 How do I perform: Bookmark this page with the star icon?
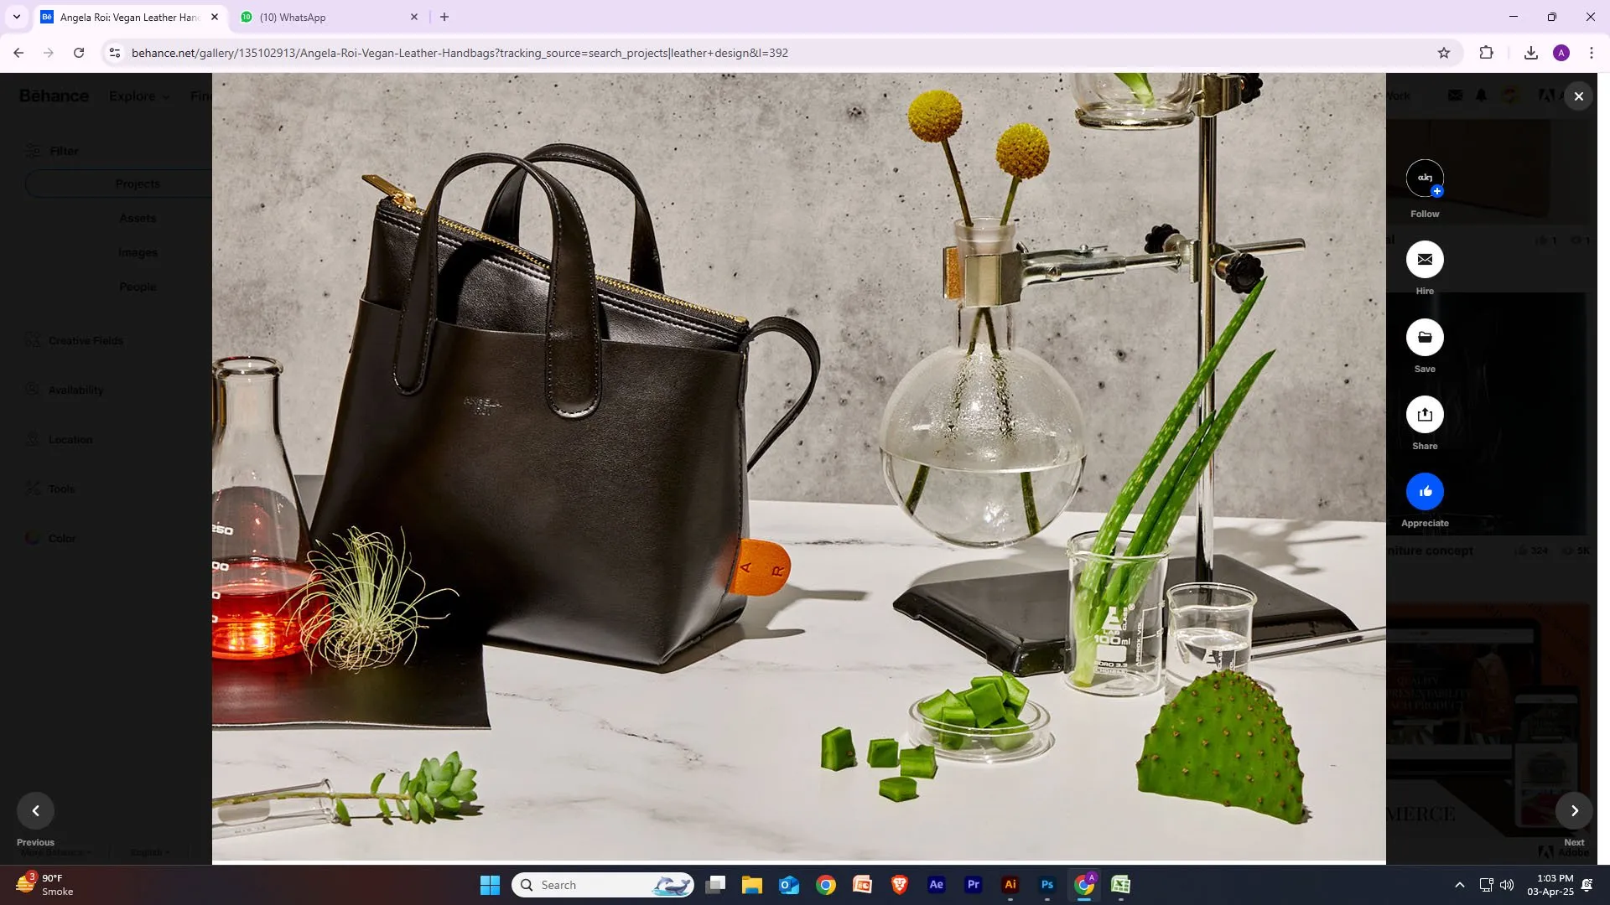[1444, 53]
